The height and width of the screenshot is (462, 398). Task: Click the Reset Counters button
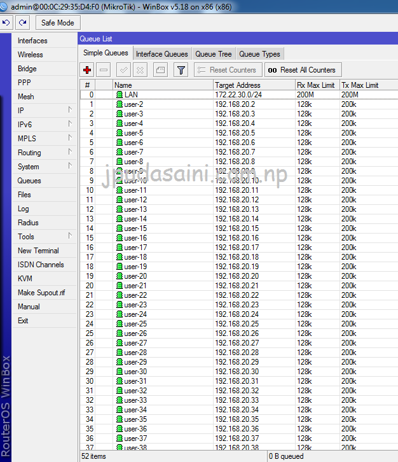[x=228, y=70]
